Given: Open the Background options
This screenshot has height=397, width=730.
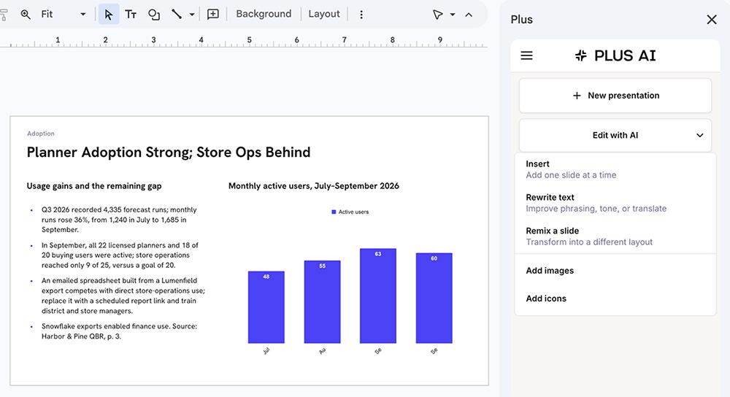Looking at the screenshot, I should coord(264,14).
